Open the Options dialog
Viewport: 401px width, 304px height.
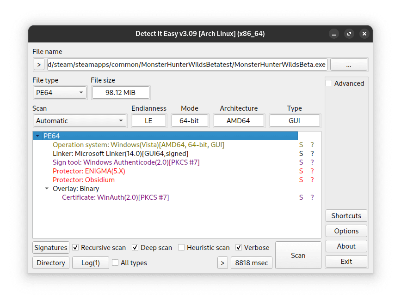tap(346, 231)
